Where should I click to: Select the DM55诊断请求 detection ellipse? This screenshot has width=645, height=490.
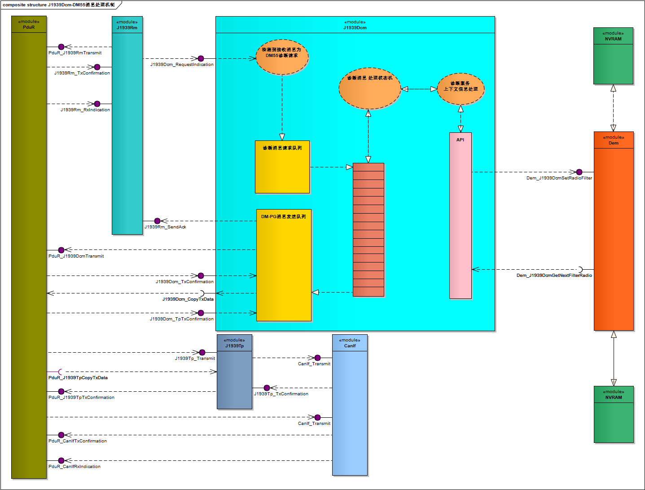point(282,57)
